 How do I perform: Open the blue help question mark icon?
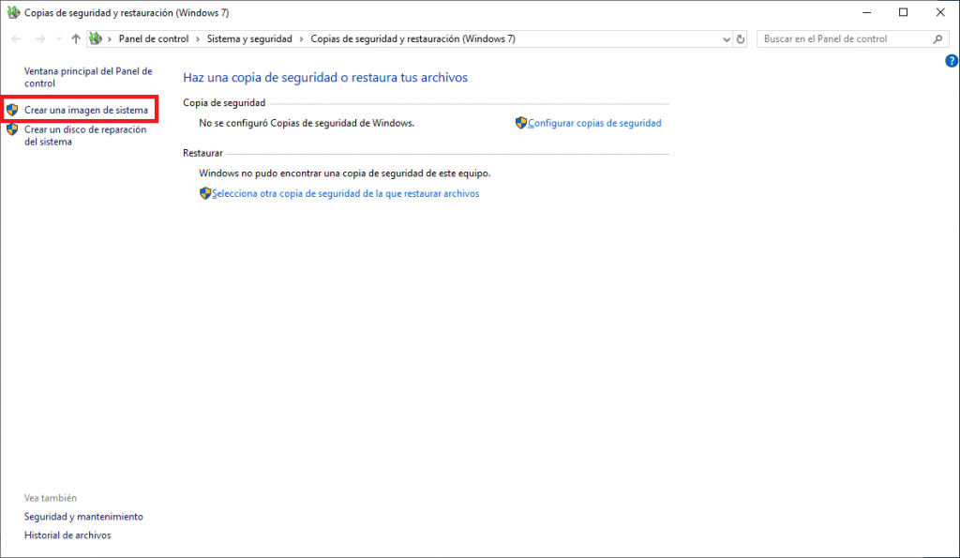point(952,61)
